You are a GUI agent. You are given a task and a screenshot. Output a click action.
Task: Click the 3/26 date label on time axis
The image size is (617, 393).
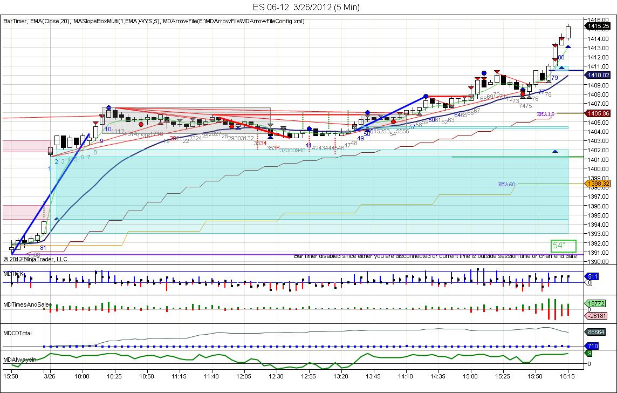click(50, 376)
